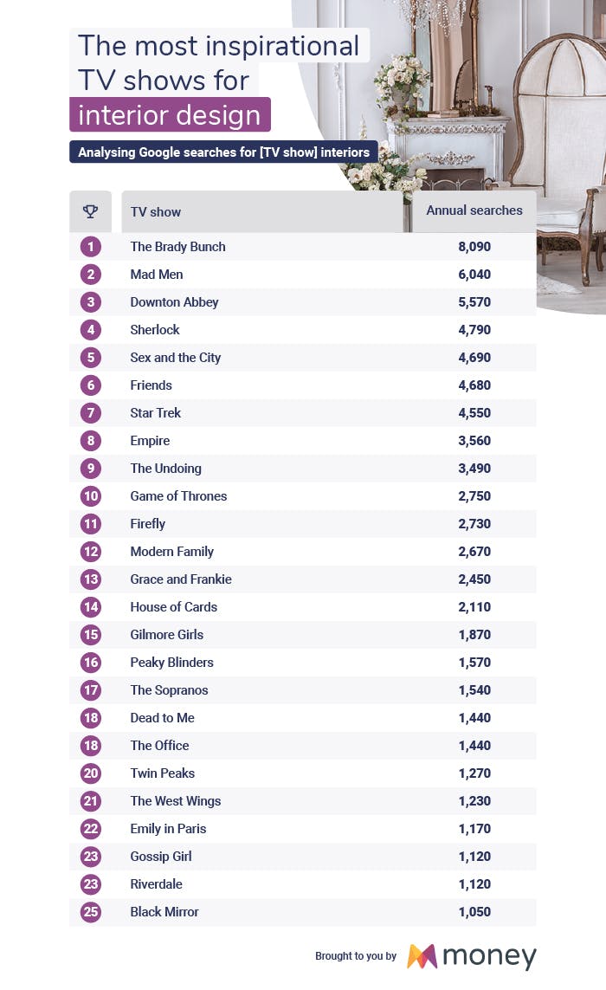Screen dimensions: 606x990
Task: Click the Money logo icon at the bottom
Action: click(x=422, y=956)
